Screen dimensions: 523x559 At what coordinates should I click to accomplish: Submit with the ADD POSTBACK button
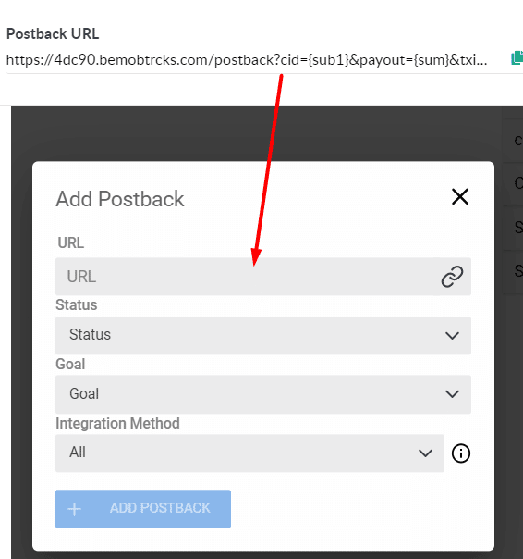pos(143,509)
